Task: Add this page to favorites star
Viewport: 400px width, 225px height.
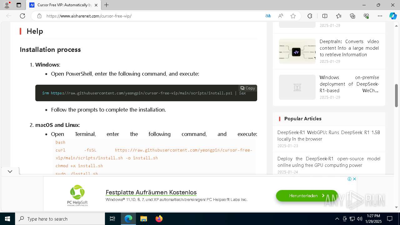Action: click(293, 16)
